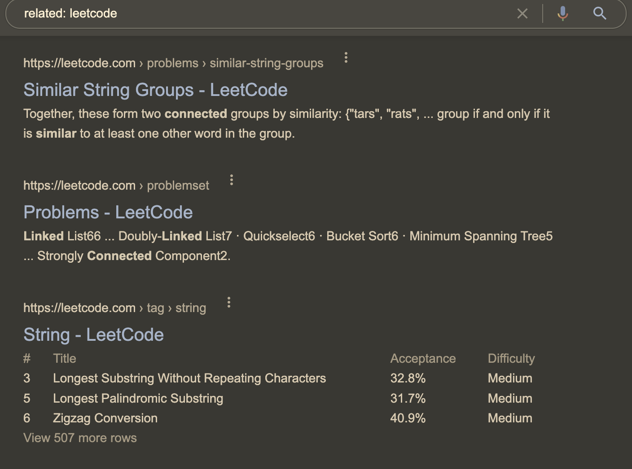Image resolution: width=632 pixels, height=469 pixels.
Task: Start voice search with the microphone icon
Action: point(563,13)
